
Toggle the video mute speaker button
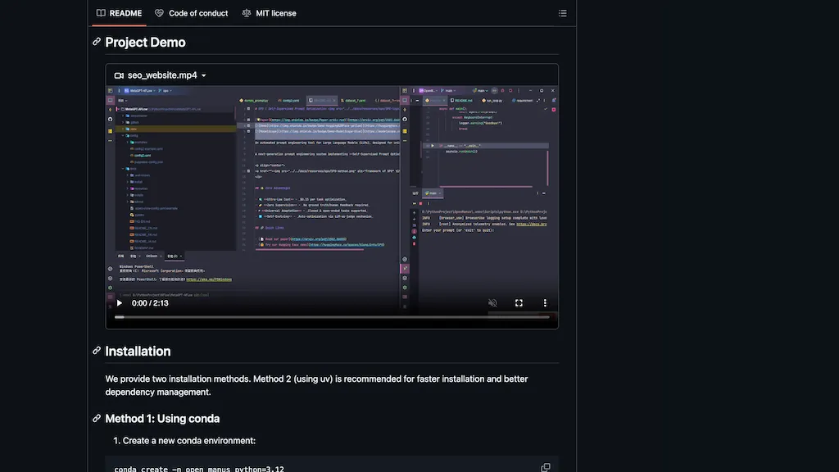pos(492,302)
